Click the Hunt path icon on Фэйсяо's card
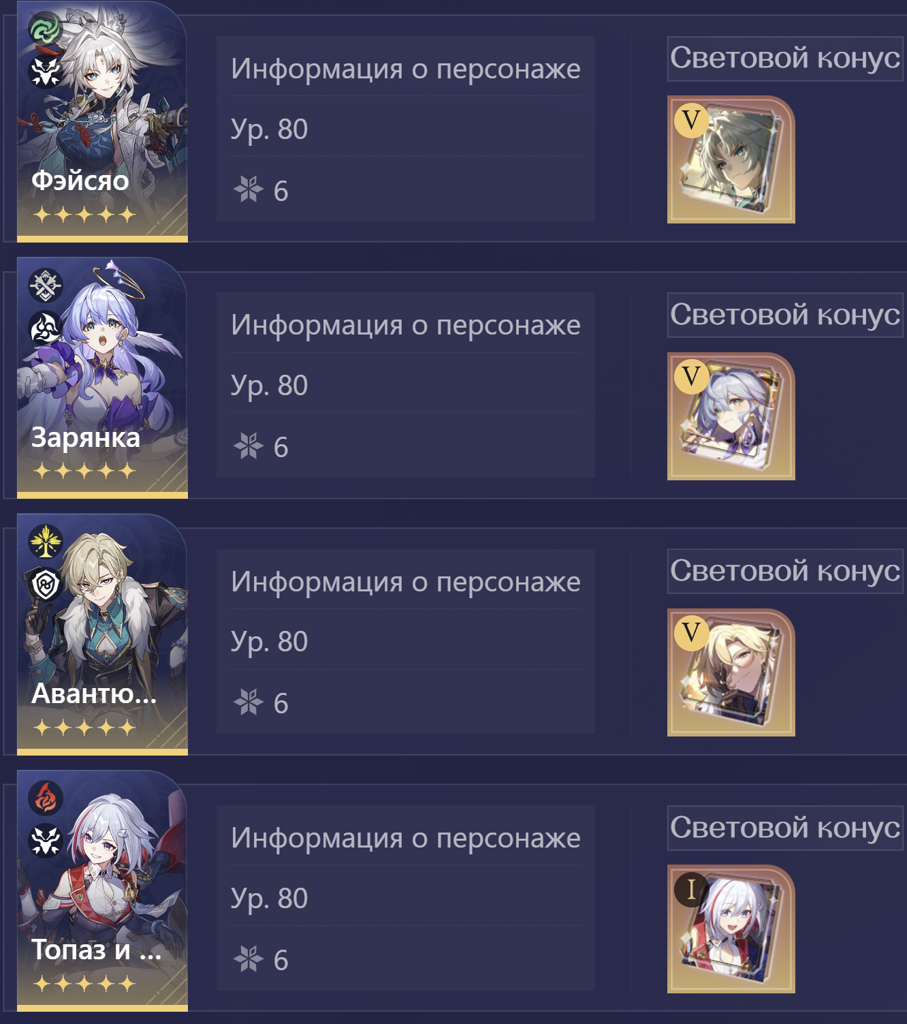Viewport: 907px width, 1024px height. (46, 72)
